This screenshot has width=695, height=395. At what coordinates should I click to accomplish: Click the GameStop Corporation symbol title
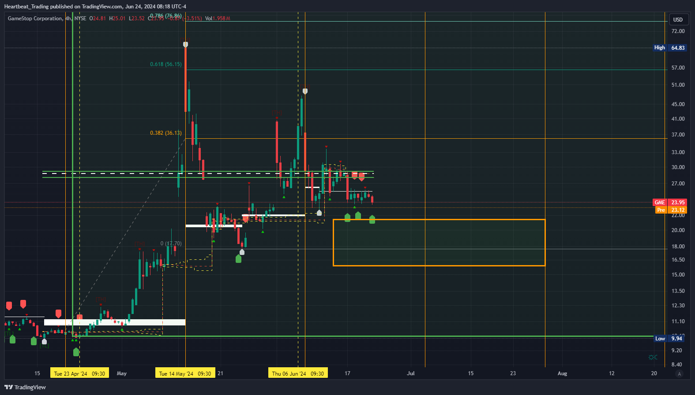35,18
